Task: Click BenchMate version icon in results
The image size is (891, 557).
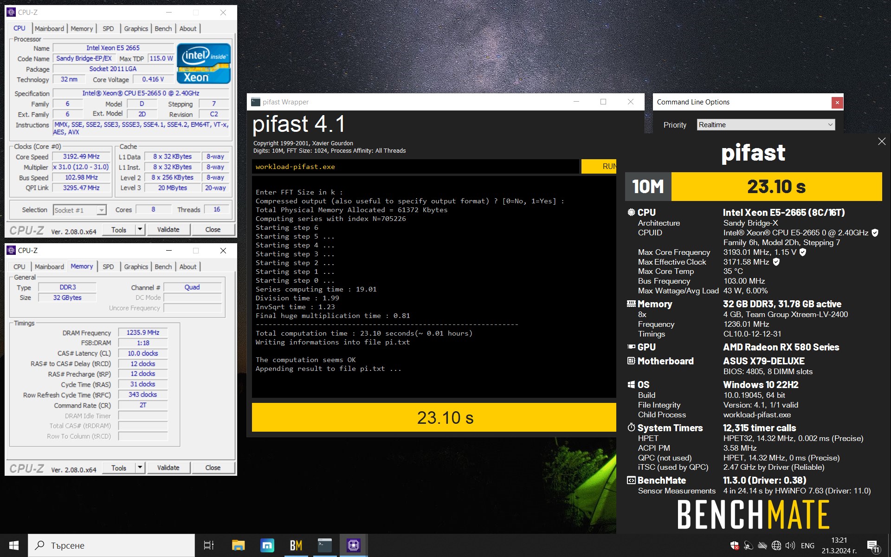Action: [x=631, y=480]
